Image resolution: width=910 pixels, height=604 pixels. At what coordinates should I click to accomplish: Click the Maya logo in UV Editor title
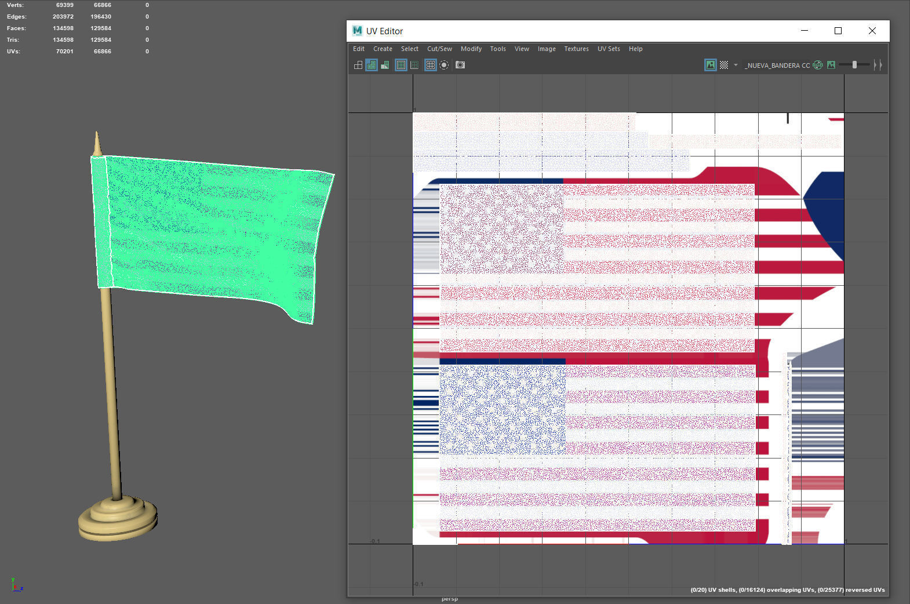click(357, 31)
